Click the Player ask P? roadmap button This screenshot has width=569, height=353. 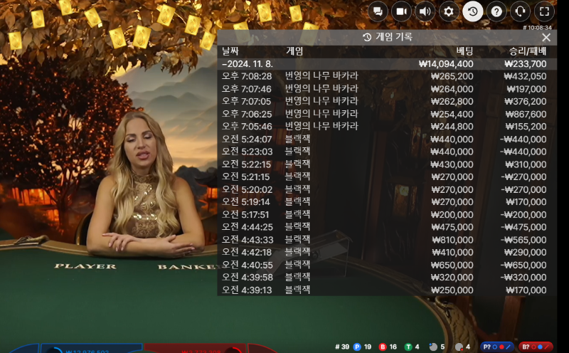coord(496,347)
